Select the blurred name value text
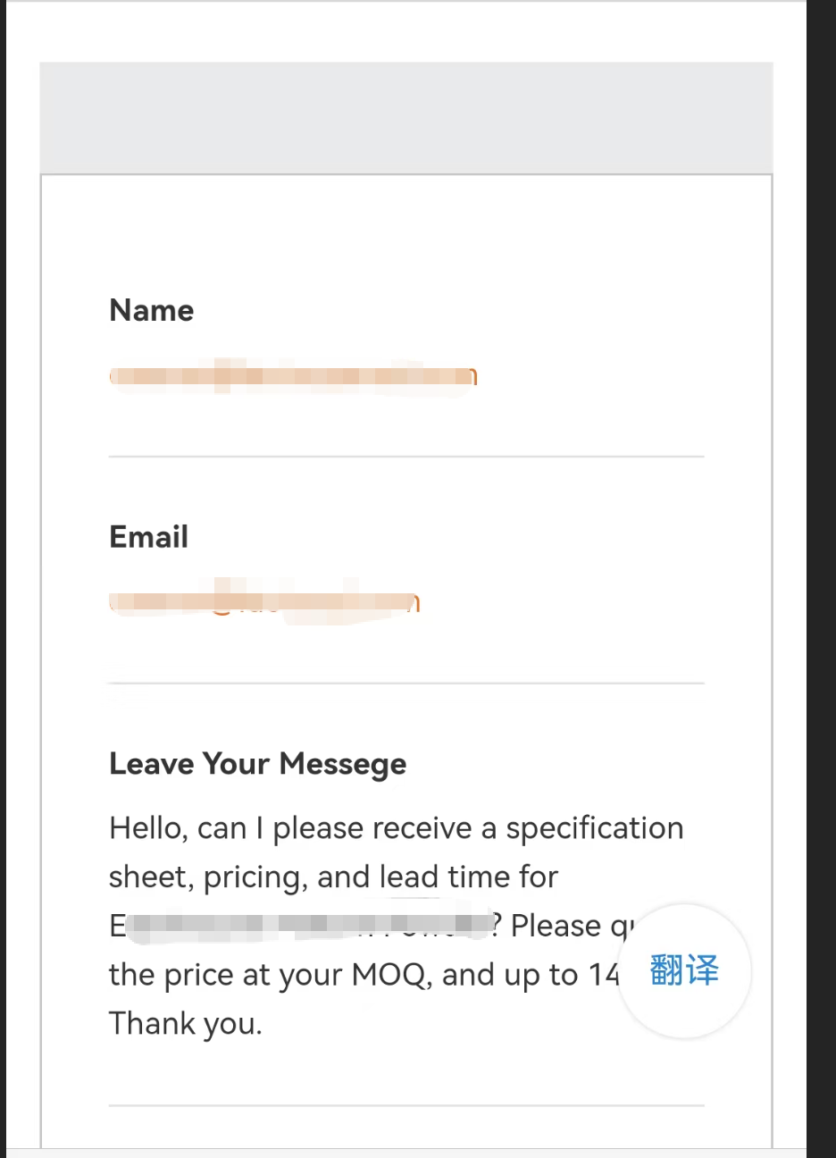The image size is (836, 1158). coord(293,377)
